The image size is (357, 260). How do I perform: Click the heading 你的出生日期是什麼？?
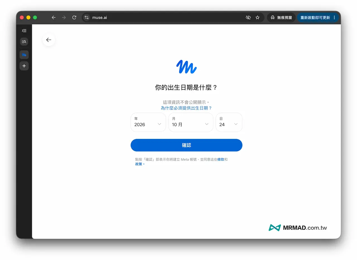[186, 87]
